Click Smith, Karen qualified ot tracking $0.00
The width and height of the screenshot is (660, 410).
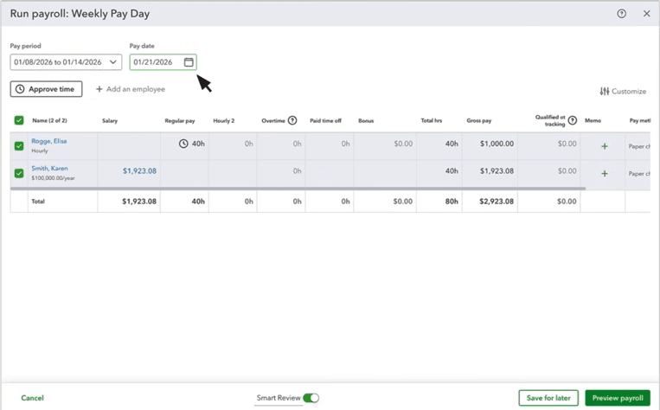567,171
